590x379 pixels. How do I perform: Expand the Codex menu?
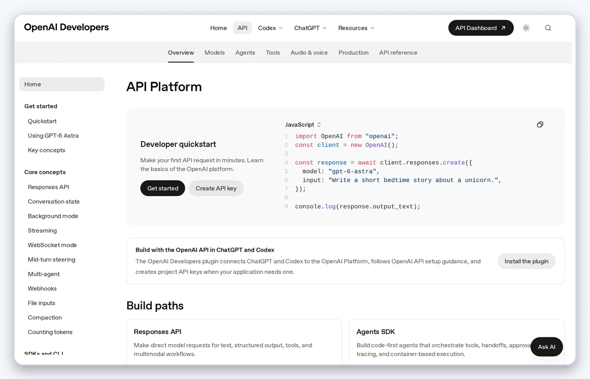tap(270, 28)
